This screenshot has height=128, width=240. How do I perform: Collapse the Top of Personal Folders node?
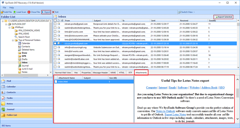[x=13, y=40]
